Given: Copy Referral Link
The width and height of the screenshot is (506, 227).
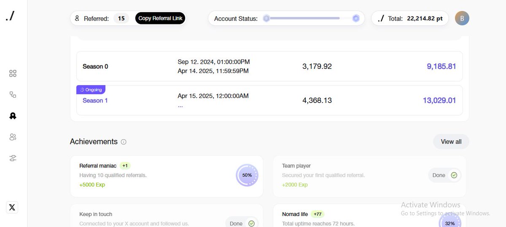Looking at the screenshot, I should click(160, 18).
